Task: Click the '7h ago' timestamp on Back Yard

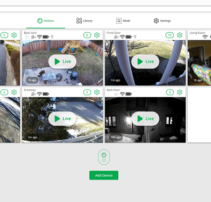Action: click(x=32, y=80)
